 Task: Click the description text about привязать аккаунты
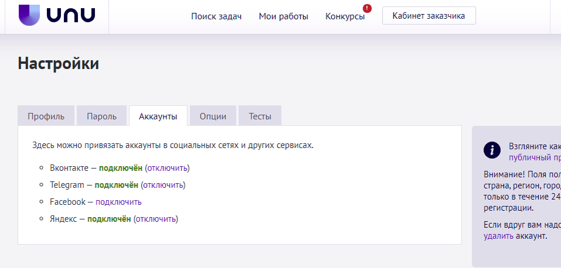click(173, 146)
